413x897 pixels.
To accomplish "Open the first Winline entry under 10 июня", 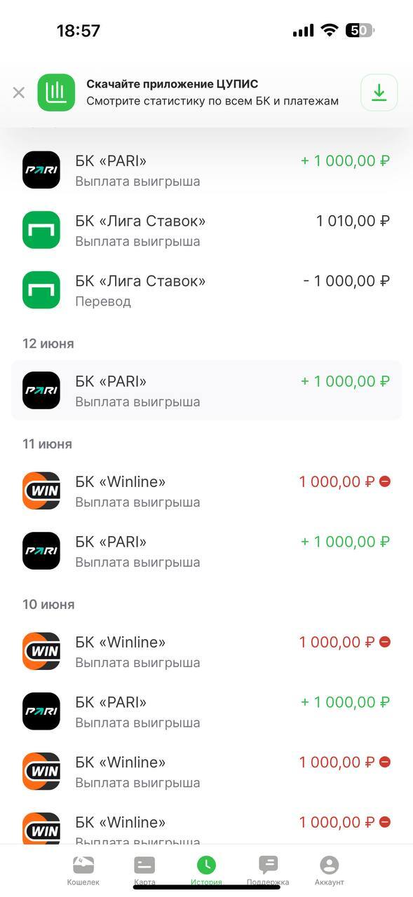I will pos(206,652).
